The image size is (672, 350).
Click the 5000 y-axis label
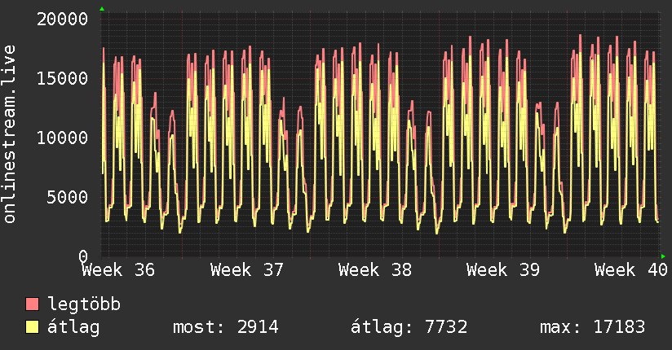pyautogui.click(x=68, y=197)
